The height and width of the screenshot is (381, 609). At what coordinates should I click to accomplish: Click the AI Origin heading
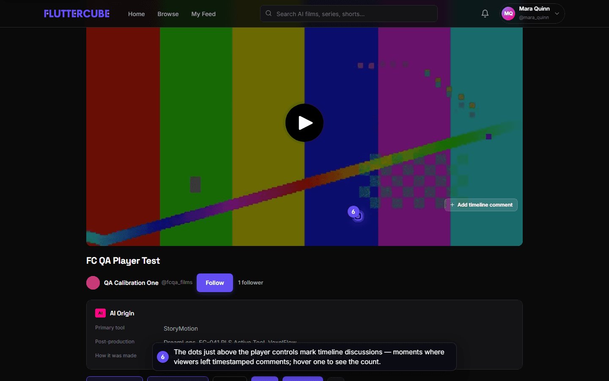tap(122, 313)
